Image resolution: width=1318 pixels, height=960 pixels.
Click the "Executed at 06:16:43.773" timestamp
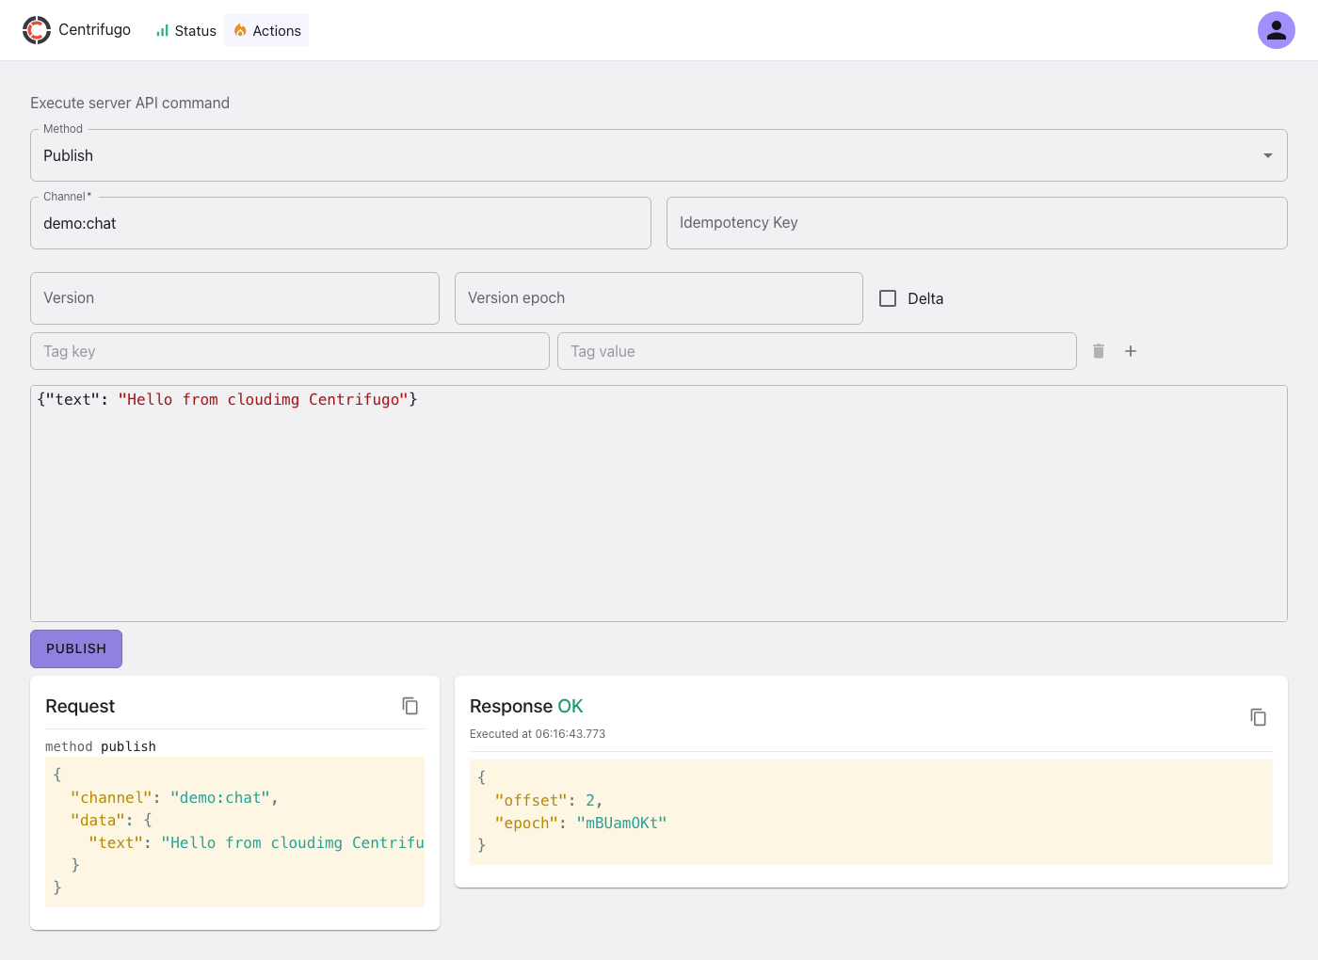(x=538, y=734)
